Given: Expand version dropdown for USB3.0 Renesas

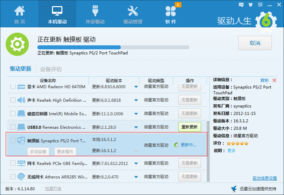Looking at the screenshot, I should [x=136, y=127].
